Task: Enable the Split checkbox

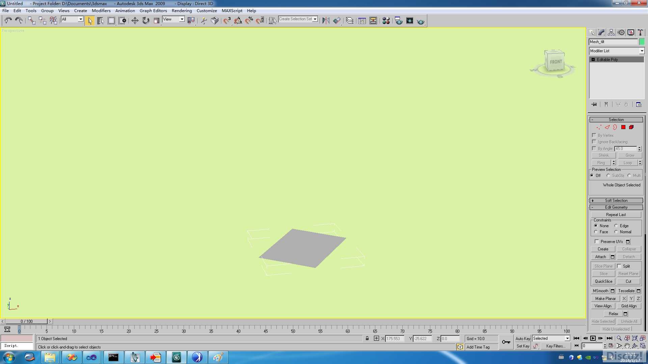Action: click(x=619, y=266)
